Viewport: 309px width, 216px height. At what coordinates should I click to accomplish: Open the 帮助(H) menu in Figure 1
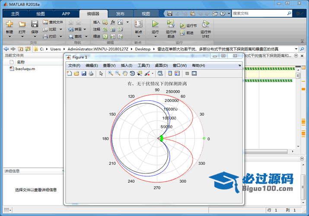[198, 66]
